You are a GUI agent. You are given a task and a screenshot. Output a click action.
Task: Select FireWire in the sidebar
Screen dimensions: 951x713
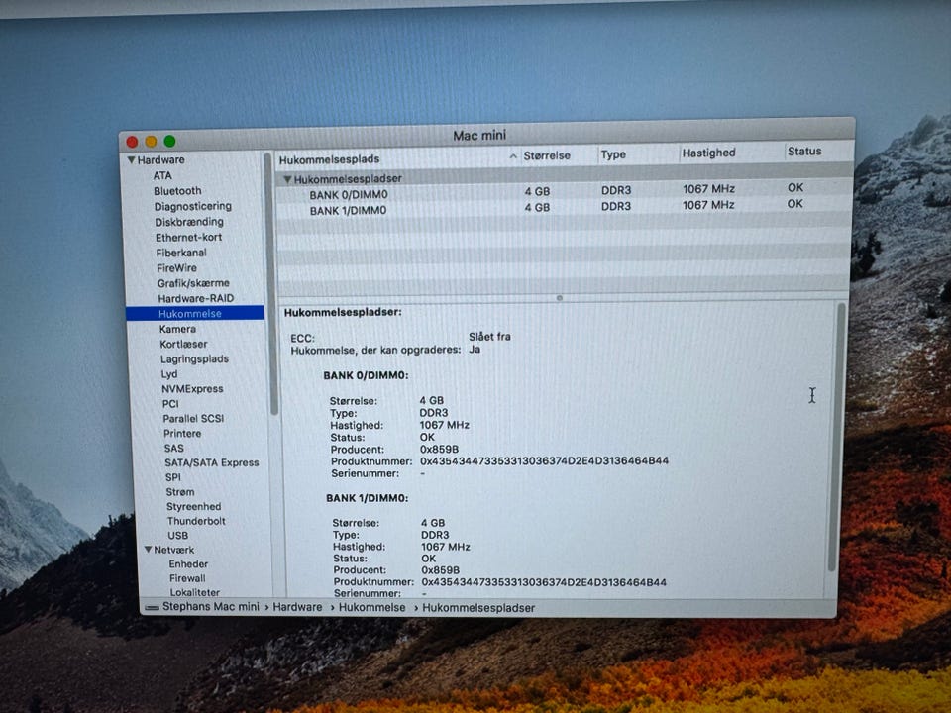pos(176,268)
